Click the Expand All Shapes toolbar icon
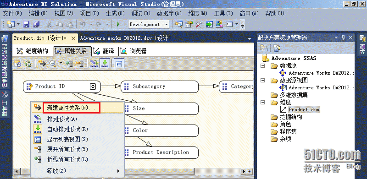Image resolution: width=367 pixels, height=179 pixels. pos(79,63)
